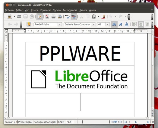Toggle Underline formatting button
This screenshot has width=158, height=128.
coord(127,24)
